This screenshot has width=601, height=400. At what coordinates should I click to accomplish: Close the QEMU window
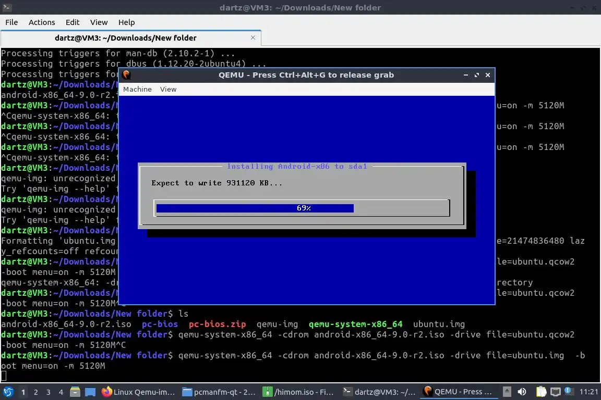[x=488, y=75]
